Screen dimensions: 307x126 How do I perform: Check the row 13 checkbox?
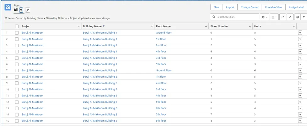tap(17, 108)
